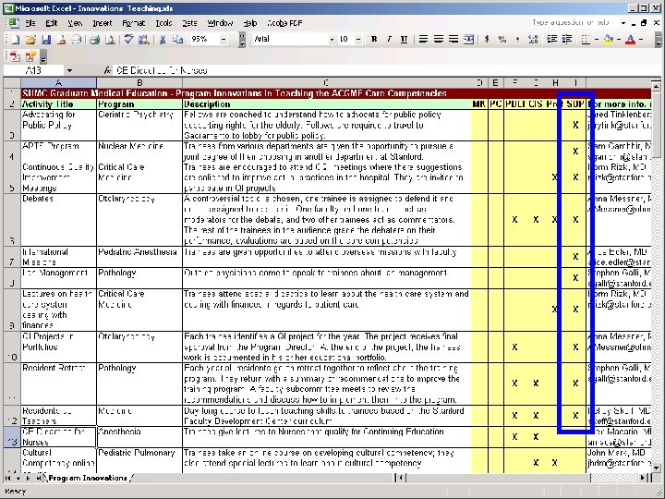Toggle Italic formatting
665x499 pixels.
tap(389, 40)
